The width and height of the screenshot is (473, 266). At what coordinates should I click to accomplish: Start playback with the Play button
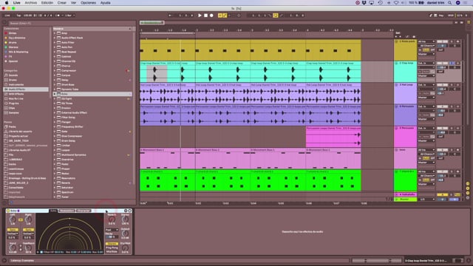point(200,16)
